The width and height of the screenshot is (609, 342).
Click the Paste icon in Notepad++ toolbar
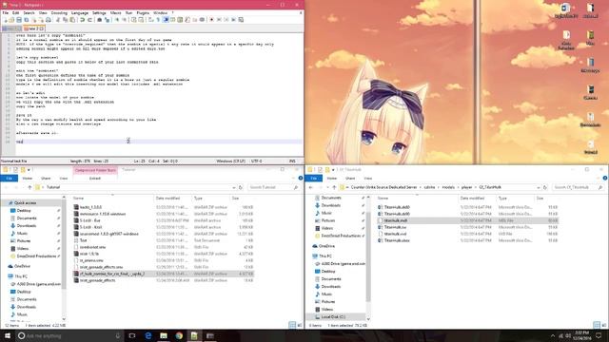(72, 20)
